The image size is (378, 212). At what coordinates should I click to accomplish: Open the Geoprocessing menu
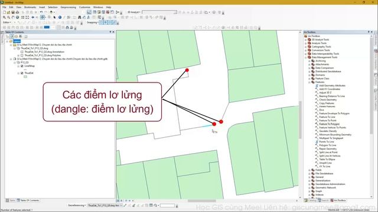(69, 7)
